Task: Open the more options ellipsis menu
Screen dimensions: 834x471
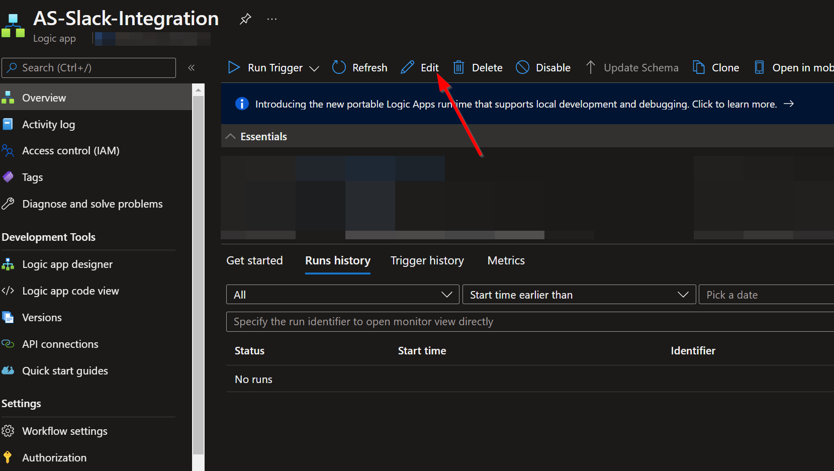Action: click(272, 19)
